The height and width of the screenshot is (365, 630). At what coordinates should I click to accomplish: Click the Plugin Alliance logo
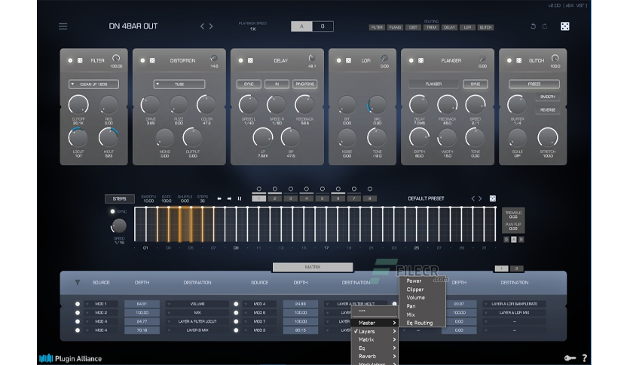(x=70, y=358)
